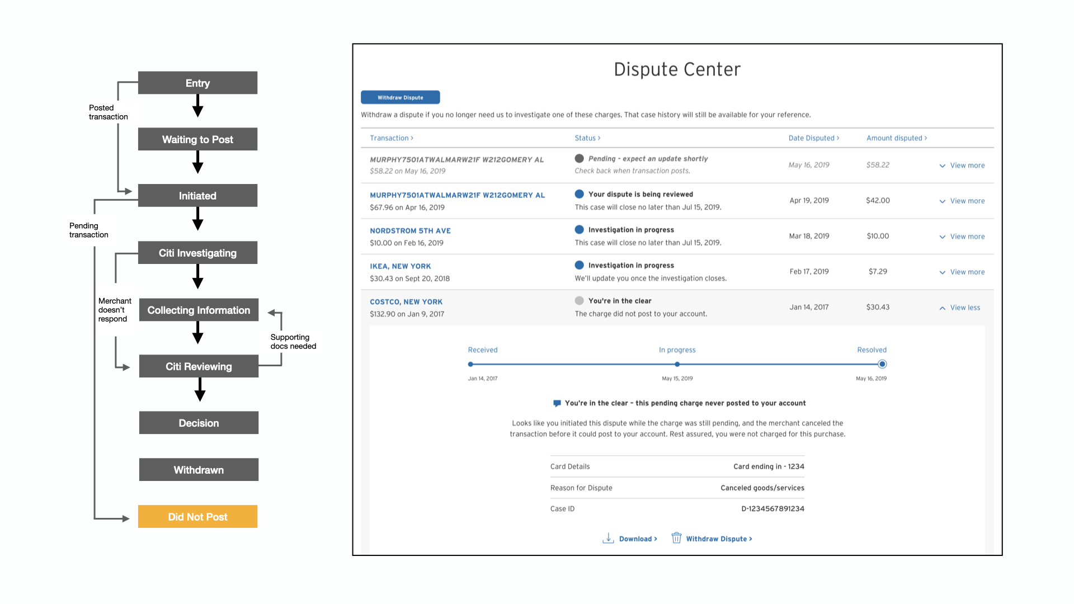This screenshot has width=1074, height=604.
Task: Click the blue status dot for Nordstrom
Action: (x=579, y=230)
